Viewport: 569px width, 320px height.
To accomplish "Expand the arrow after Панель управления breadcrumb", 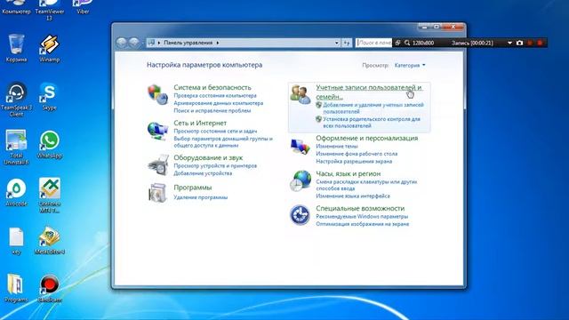I will 218,43.
